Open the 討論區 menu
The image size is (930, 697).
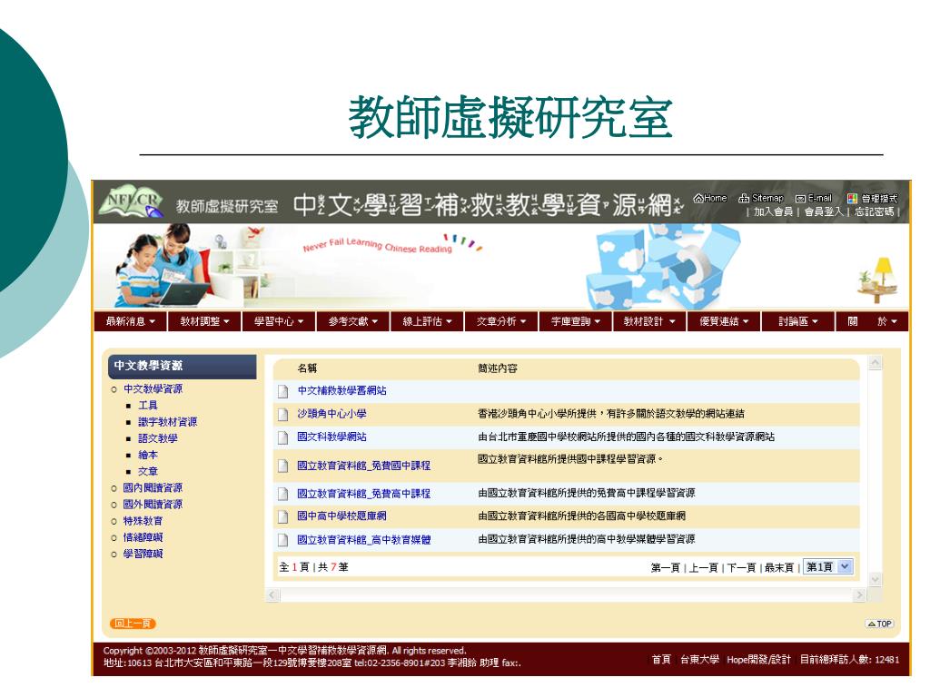point(797,321)
